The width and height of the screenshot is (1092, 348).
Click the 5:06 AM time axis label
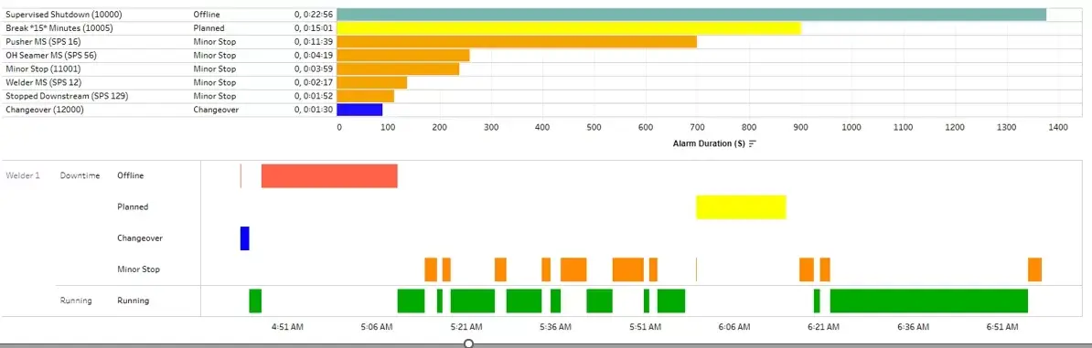pyautogui.click(x=377, y=326)
